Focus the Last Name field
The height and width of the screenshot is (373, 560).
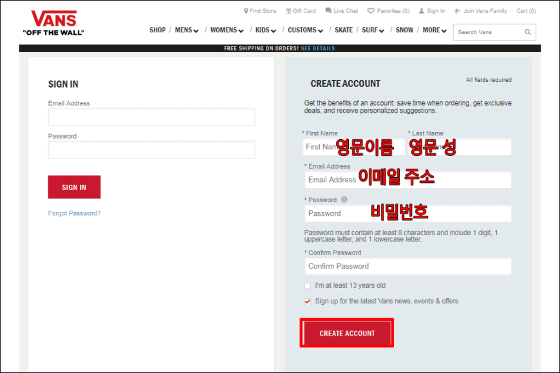460,147
